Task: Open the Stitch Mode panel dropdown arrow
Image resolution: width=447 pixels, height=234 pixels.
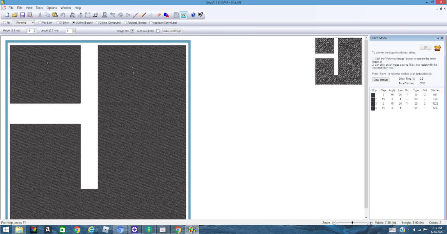Action: (x=438, y=38)
